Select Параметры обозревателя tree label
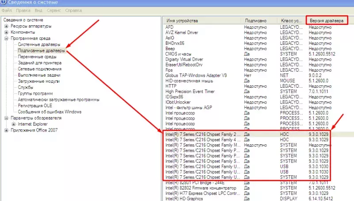This screenshot has height=201, width=354. (36, 118)
